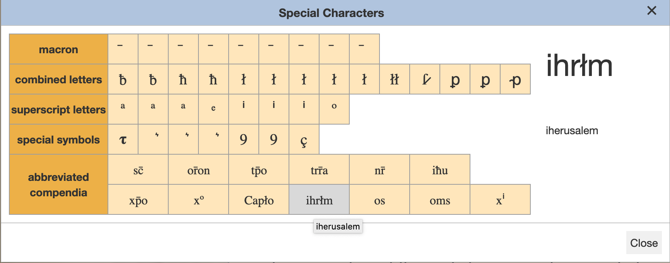Select the Capło abbreviation
Viewport: 670px width, 263px height.
[259, 200]
